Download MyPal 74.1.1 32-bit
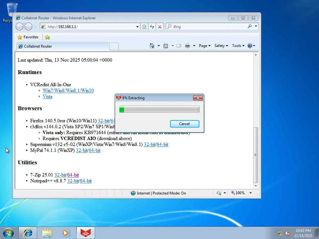The height and width of the screenshot is (239, 319). pyautogui.click(x=82, y=150)
